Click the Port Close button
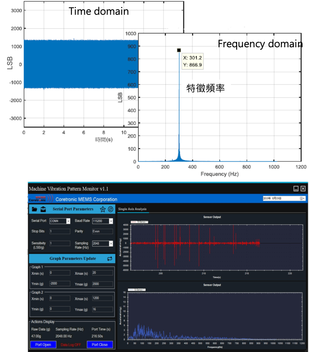The width and height of the screenshot is (309, 352). tap(100, 345)
